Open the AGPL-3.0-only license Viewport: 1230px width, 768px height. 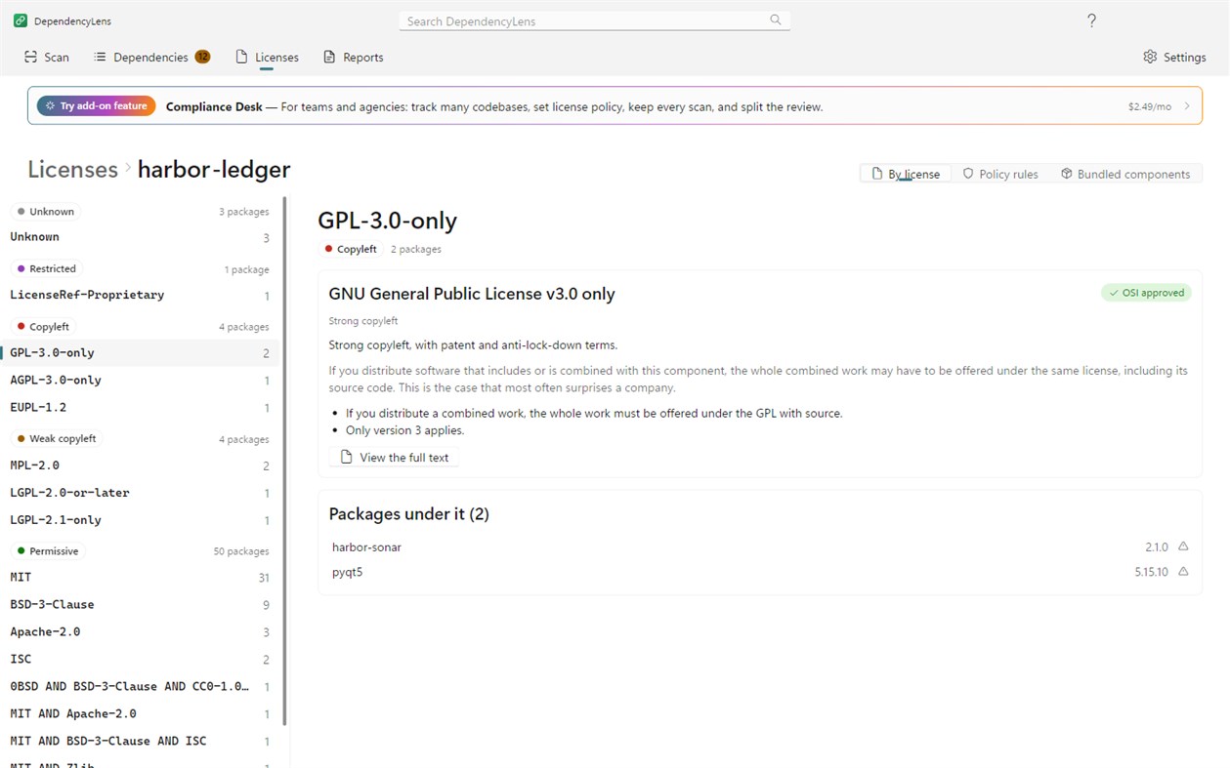pyautogui.click(x=140, y=381)
